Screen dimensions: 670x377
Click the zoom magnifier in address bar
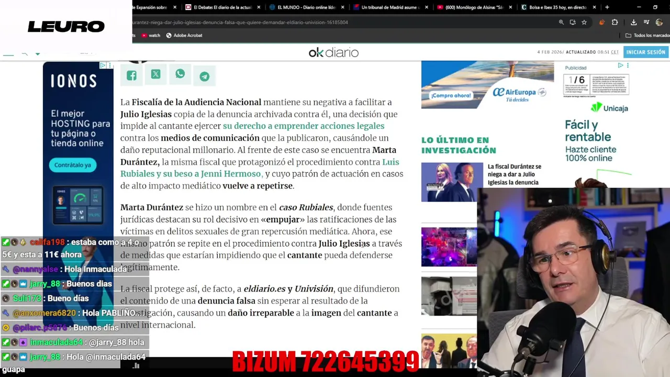(561, 22)
